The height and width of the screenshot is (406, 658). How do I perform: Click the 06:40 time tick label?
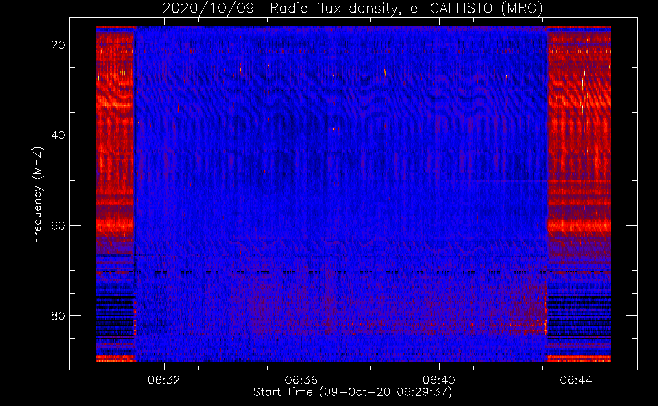[439, 380]
